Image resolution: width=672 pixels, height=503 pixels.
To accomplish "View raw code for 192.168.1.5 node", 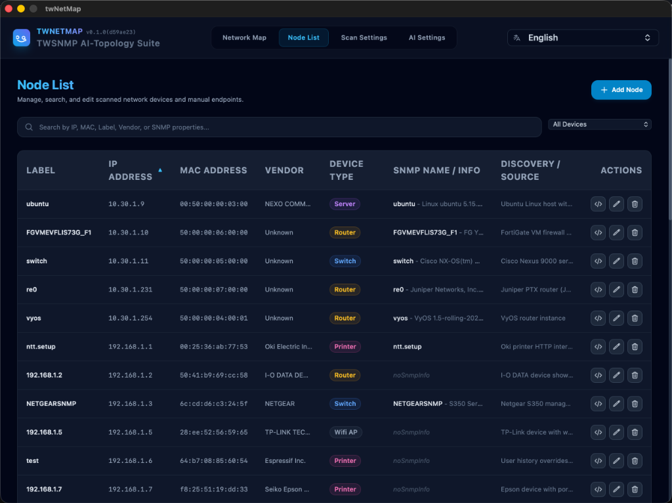I will (x=598, y=432).
